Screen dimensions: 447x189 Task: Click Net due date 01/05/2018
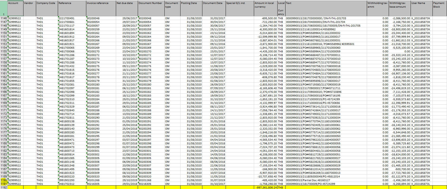[x=127, y=121]
